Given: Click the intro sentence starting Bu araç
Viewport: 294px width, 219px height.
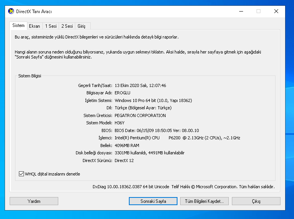Looking at the screenshot, I should pyautogui.click(x=96, y=37).
